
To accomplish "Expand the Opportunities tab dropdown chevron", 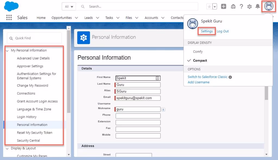I will (76, 18).
